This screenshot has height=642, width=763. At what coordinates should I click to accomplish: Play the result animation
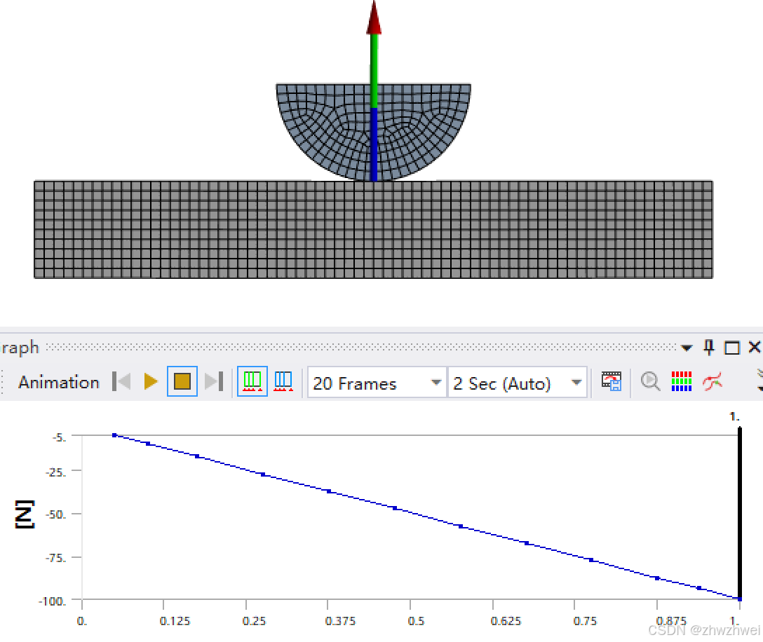(151, 382)
